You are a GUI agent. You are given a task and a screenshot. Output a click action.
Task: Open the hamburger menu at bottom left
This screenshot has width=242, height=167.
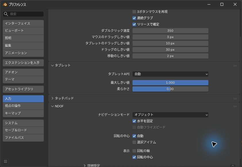[5, 161]
